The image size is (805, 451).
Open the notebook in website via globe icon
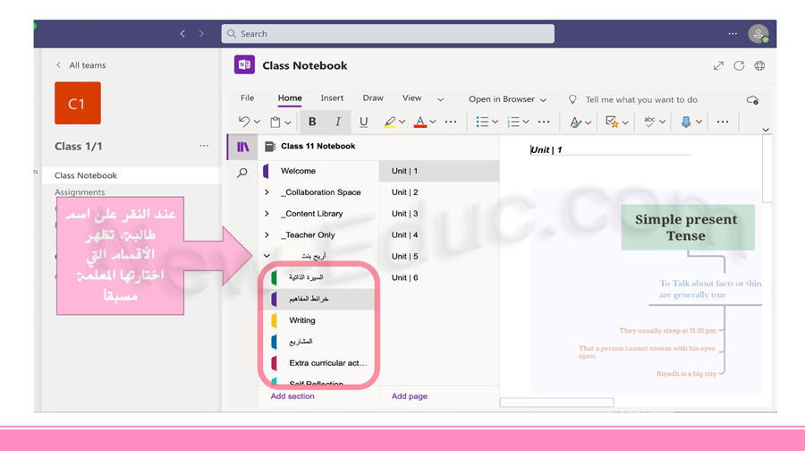click(x=759, y=65)
